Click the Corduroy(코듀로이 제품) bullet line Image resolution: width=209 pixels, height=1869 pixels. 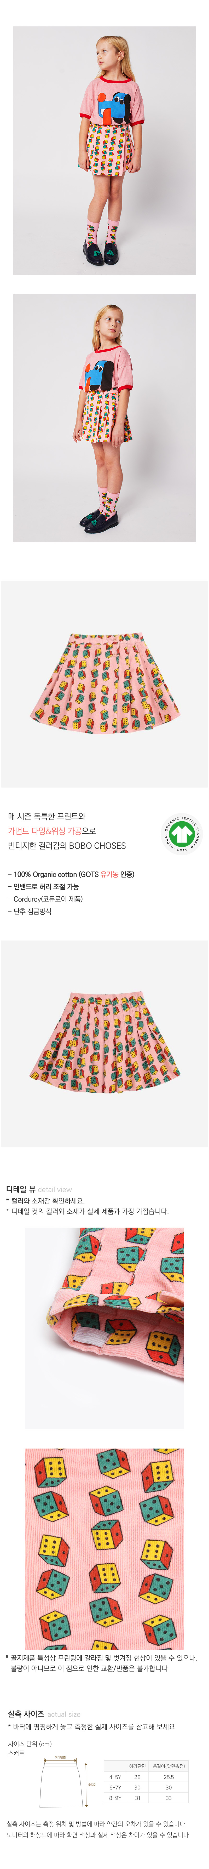pos(45,899)
